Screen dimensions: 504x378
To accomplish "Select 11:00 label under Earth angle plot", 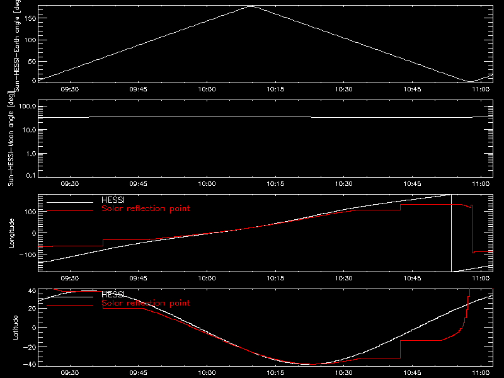I will 481,89.
